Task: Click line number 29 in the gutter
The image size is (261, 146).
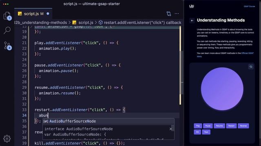Action: pos(24,88)
